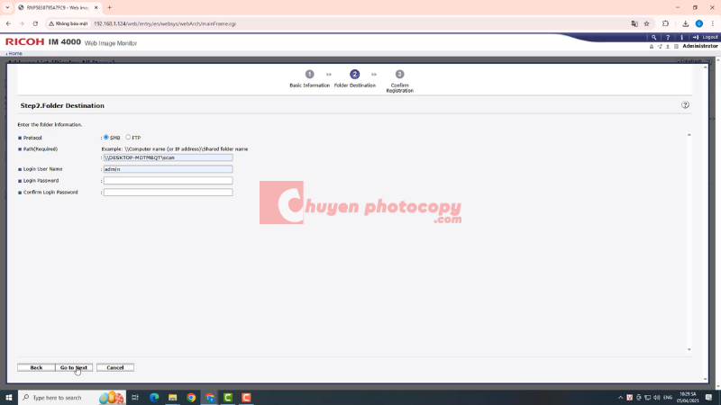The height and width of the screenshot is (405, 721).
Task: Open Google Chrome from the taskbar
Action: (191, 397)
